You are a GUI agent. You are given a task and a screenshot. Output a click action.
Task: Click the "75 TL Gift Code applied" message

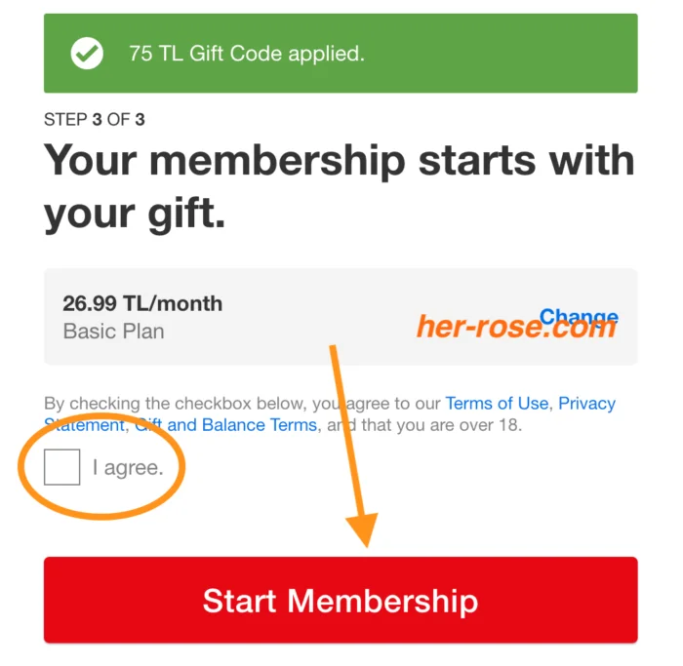[247, 54]
